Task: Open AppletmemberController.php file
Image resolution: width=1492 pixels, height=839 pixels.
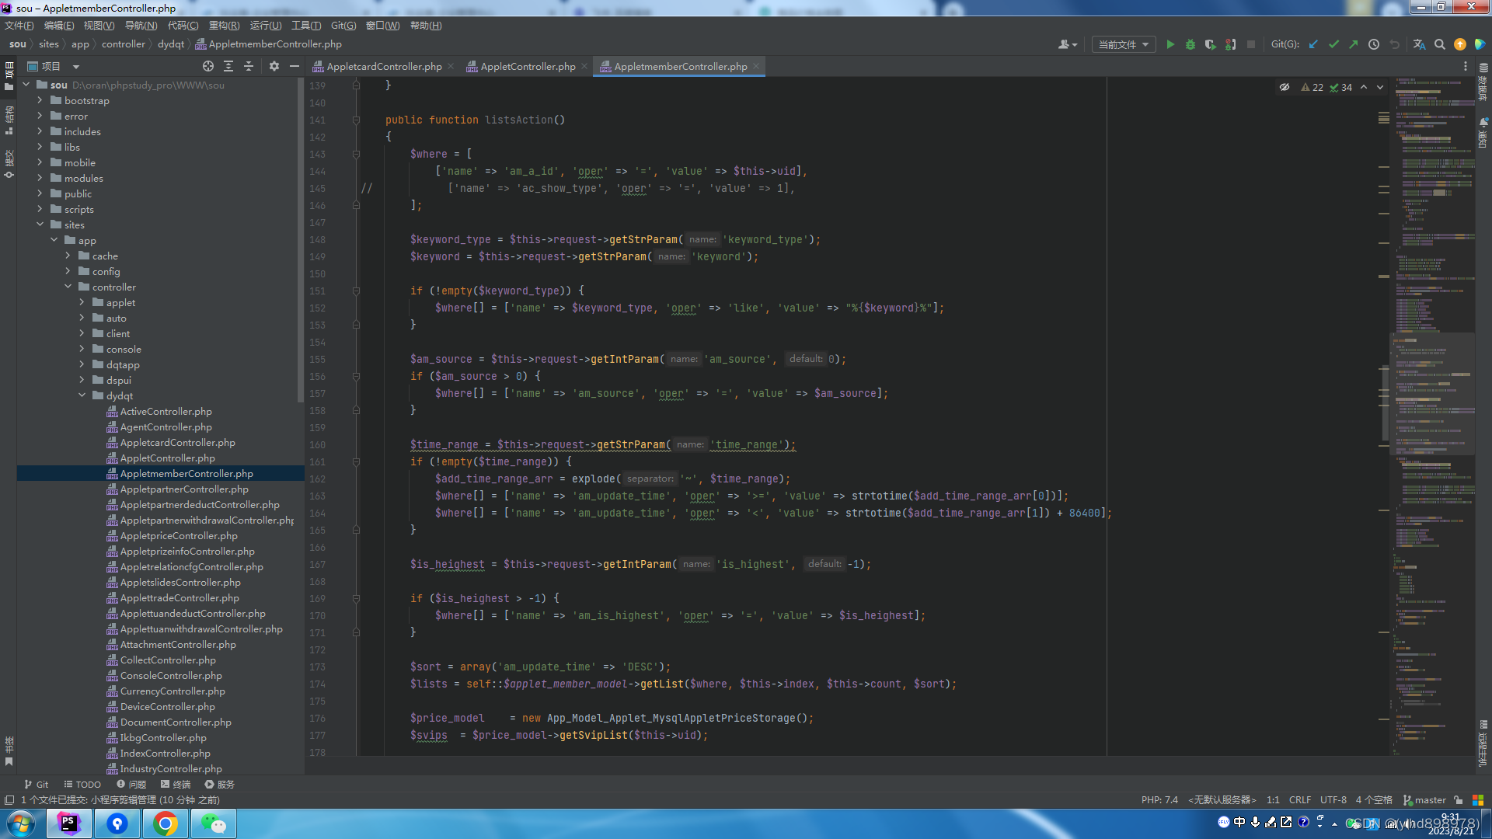Action: [186, 473]
